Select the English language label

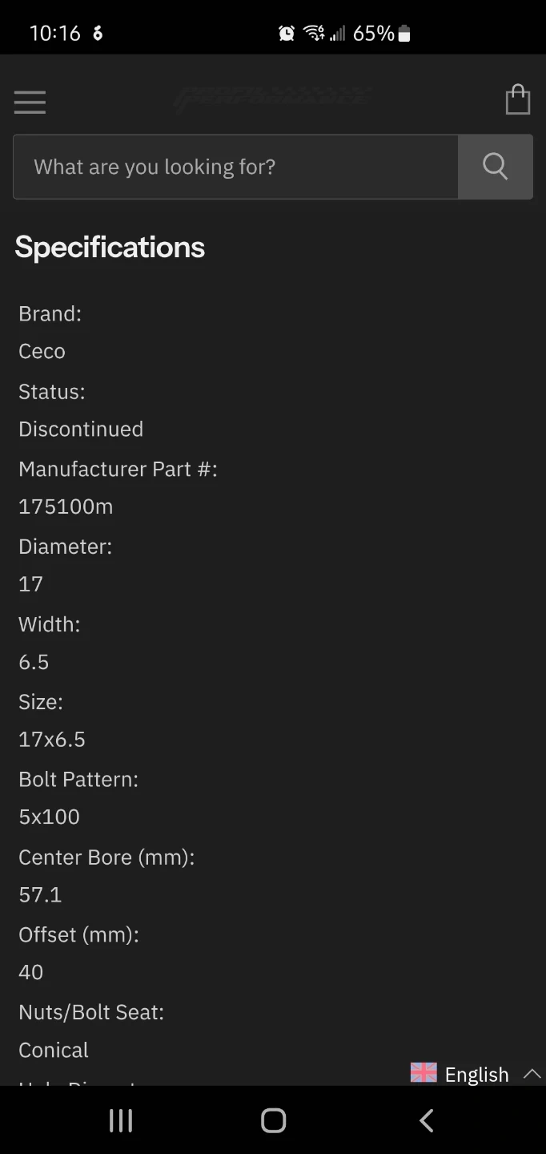pyautogui.click(x=476, y=1075)
